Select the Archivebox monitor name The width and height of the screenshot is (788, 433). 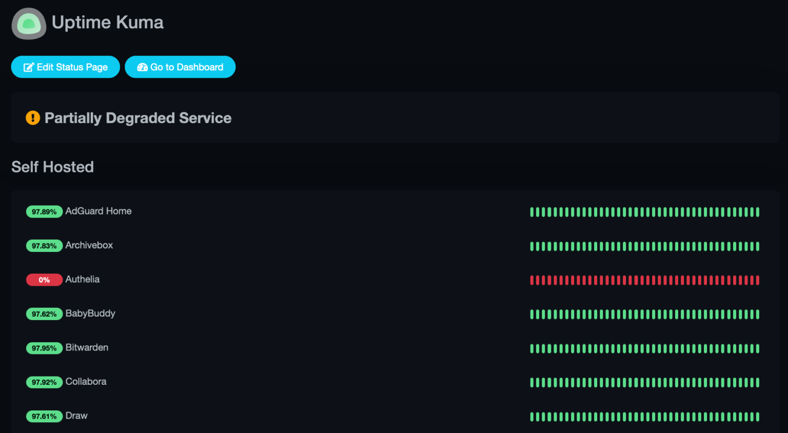pyautogui.click(x=89, y=245)
